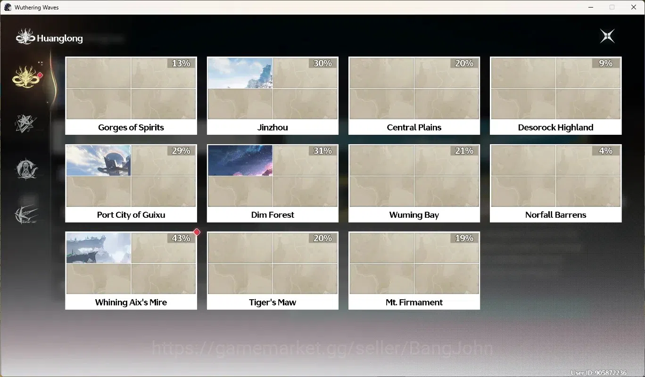Screen dimensions: 645x377
Task: Click the Dim Forest starry picture piece
Action: click(240, 160)
